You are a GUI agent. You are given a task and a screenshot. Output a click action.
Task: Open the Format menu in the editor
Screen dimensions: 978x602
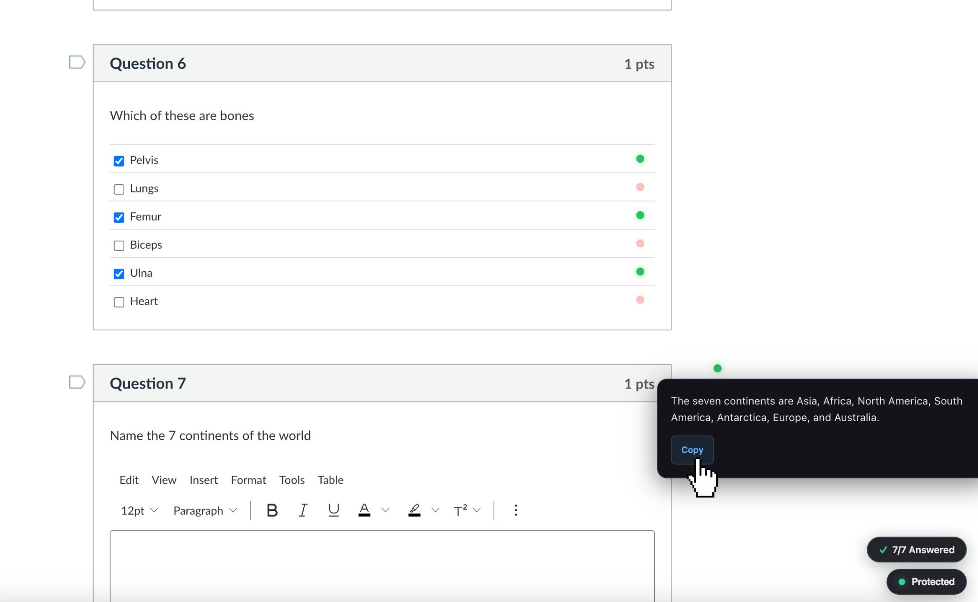pos(248,480)
